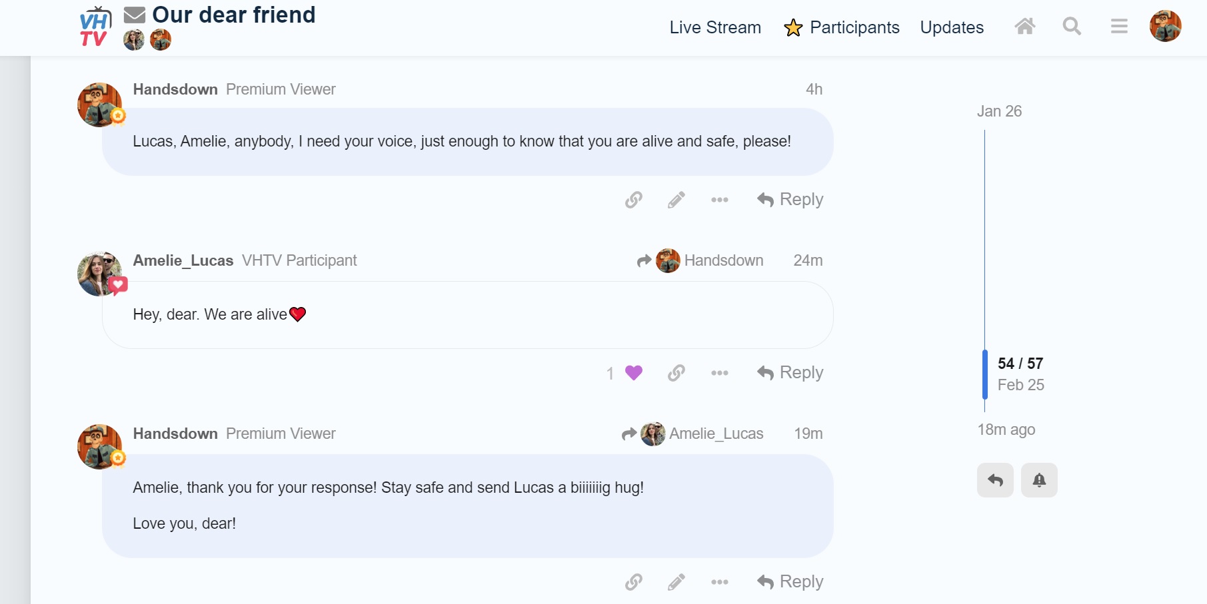Copy link to Amelie_Lucas's post
The height and width of the screenshot is (604, 1207).
coord(676,373)
